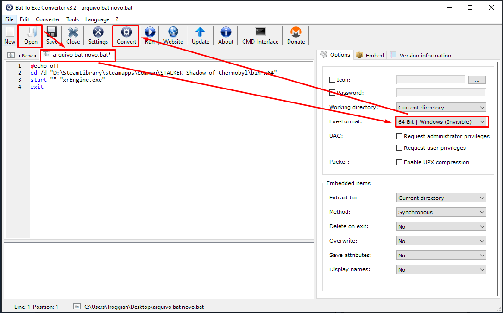Check Request user privileges

click(399, 147)
